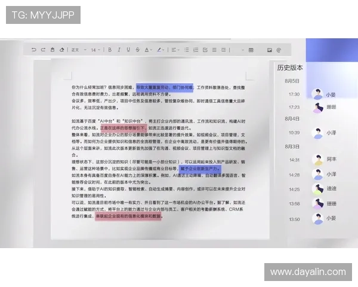This screenshot has width=358, height=287.
Task: Click the 13:58 version timestamp
Action: [x=294, y=204]
